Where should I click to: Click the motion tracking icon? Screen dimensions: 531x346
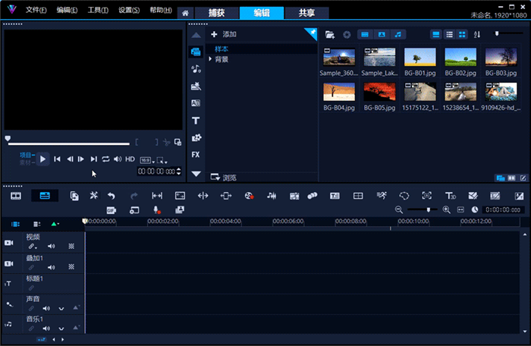(x=426, y=196)
